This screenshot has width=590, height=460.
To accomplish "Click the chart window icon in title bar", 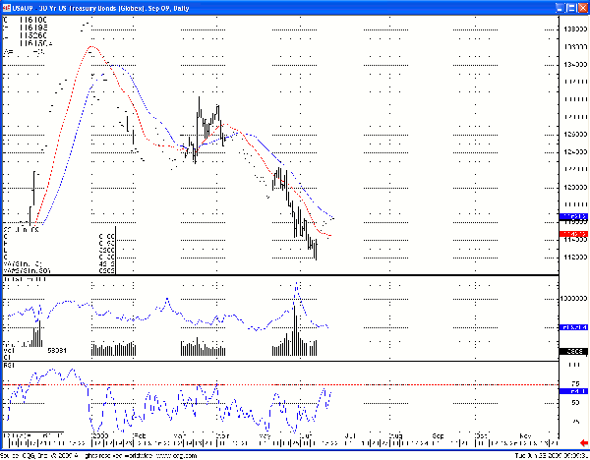I will pyautogui.click(x=7, y=6).
